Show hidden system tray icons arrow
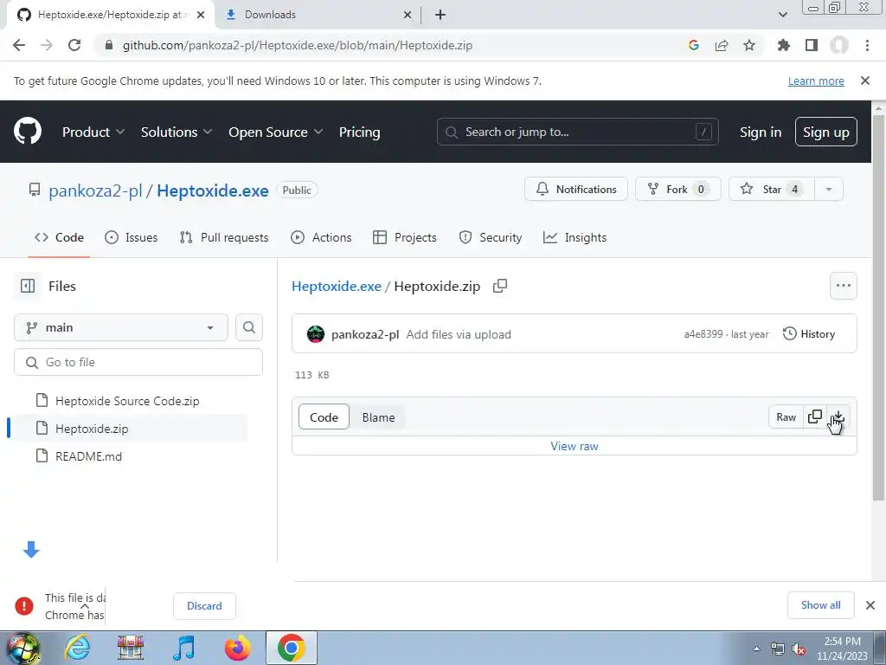 coord(756,649)
